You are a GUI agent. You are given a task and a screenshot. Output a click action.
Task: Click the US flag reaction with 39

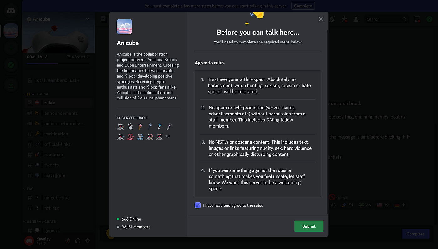[x=383, y=205]
